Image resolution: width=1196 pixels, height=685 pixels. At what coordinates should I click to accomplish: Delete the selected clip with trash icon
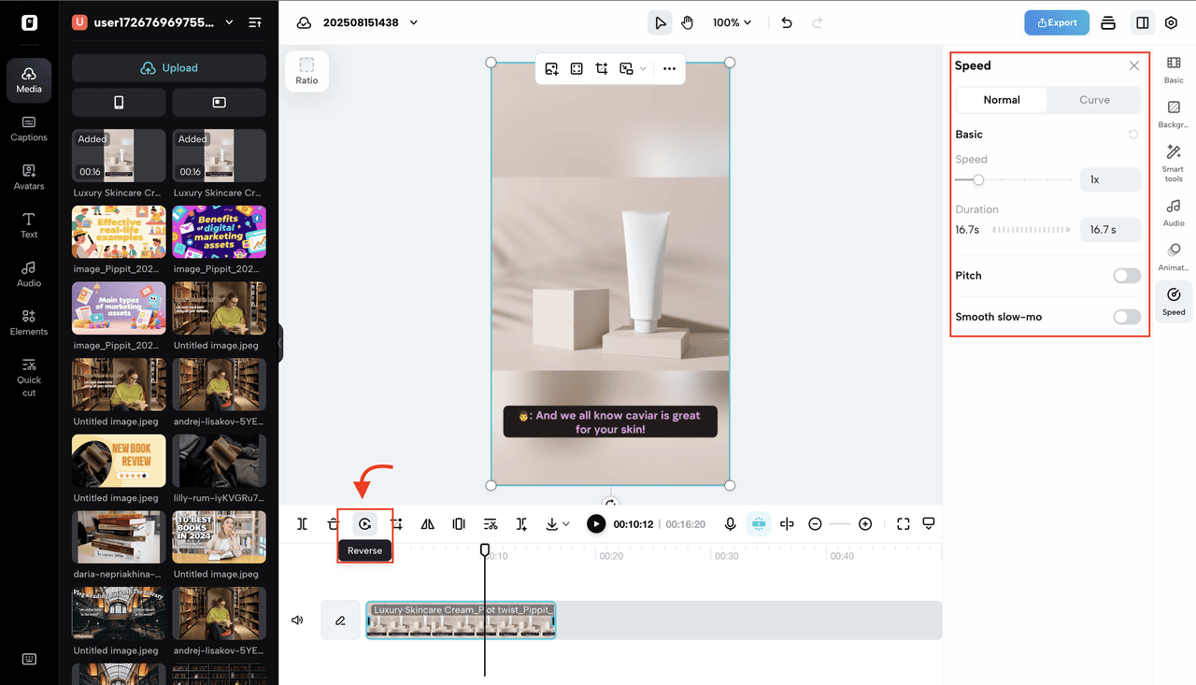click(x=334, y=524)
